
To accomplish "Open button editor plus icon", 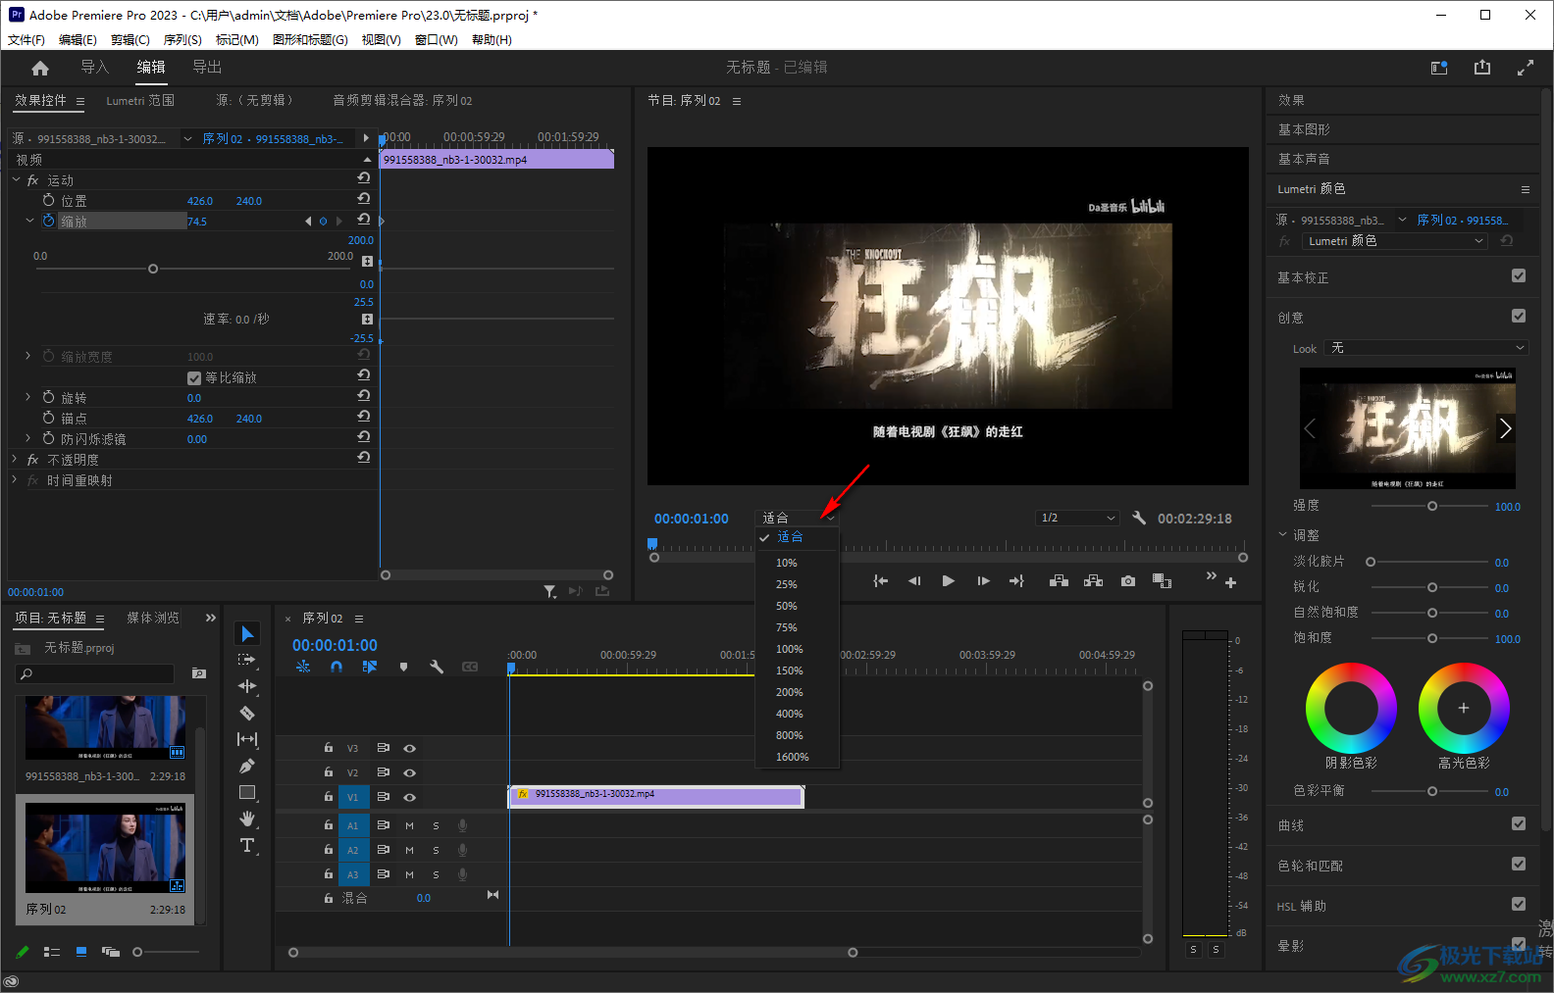I will click(x=1231, y=582).
